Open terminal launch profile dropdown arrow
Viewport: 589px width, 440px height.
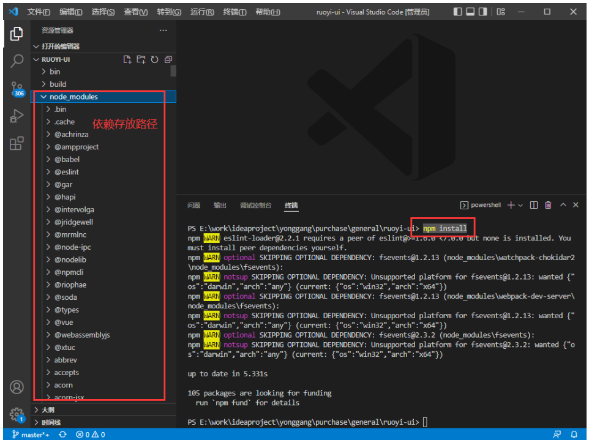520,206
